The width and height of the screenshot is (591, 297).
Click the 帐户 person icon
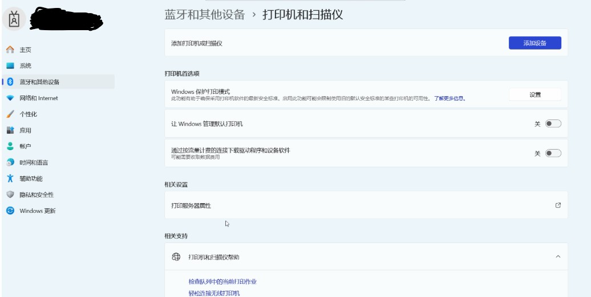10,146
